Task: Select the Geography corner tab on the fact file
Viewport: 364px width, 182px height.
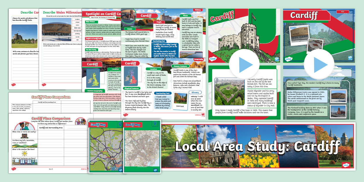Action: click(198, 59)
